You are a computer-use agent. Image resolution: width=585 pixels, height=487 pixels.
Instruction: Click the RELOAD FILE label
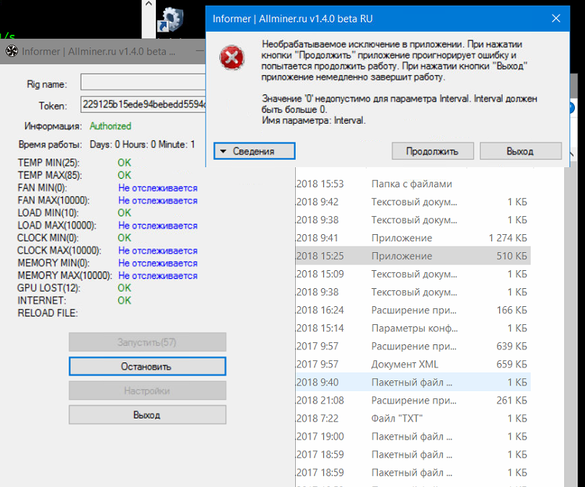48,313
